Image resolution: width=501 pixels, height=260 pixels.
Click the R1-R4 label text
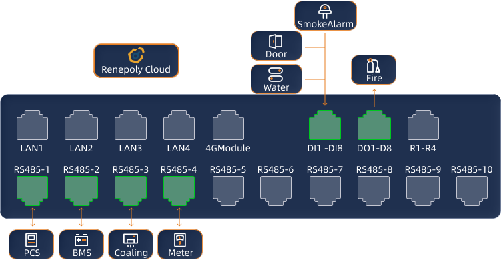pos(423,149)
